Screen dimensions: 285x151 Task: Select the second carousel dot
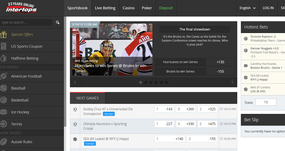[x=146, y=82]
